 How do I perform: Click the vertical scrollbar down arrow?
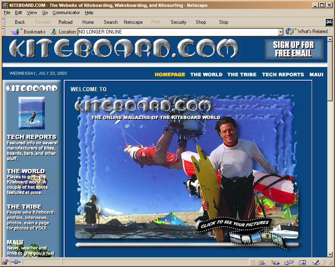330,254
